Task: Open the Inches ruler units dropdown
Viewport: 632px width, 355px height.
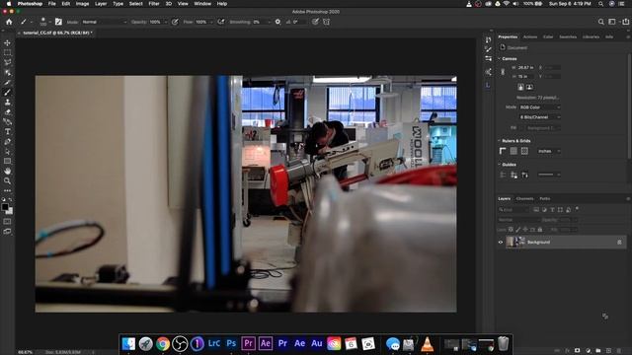Action: point(549,151)
